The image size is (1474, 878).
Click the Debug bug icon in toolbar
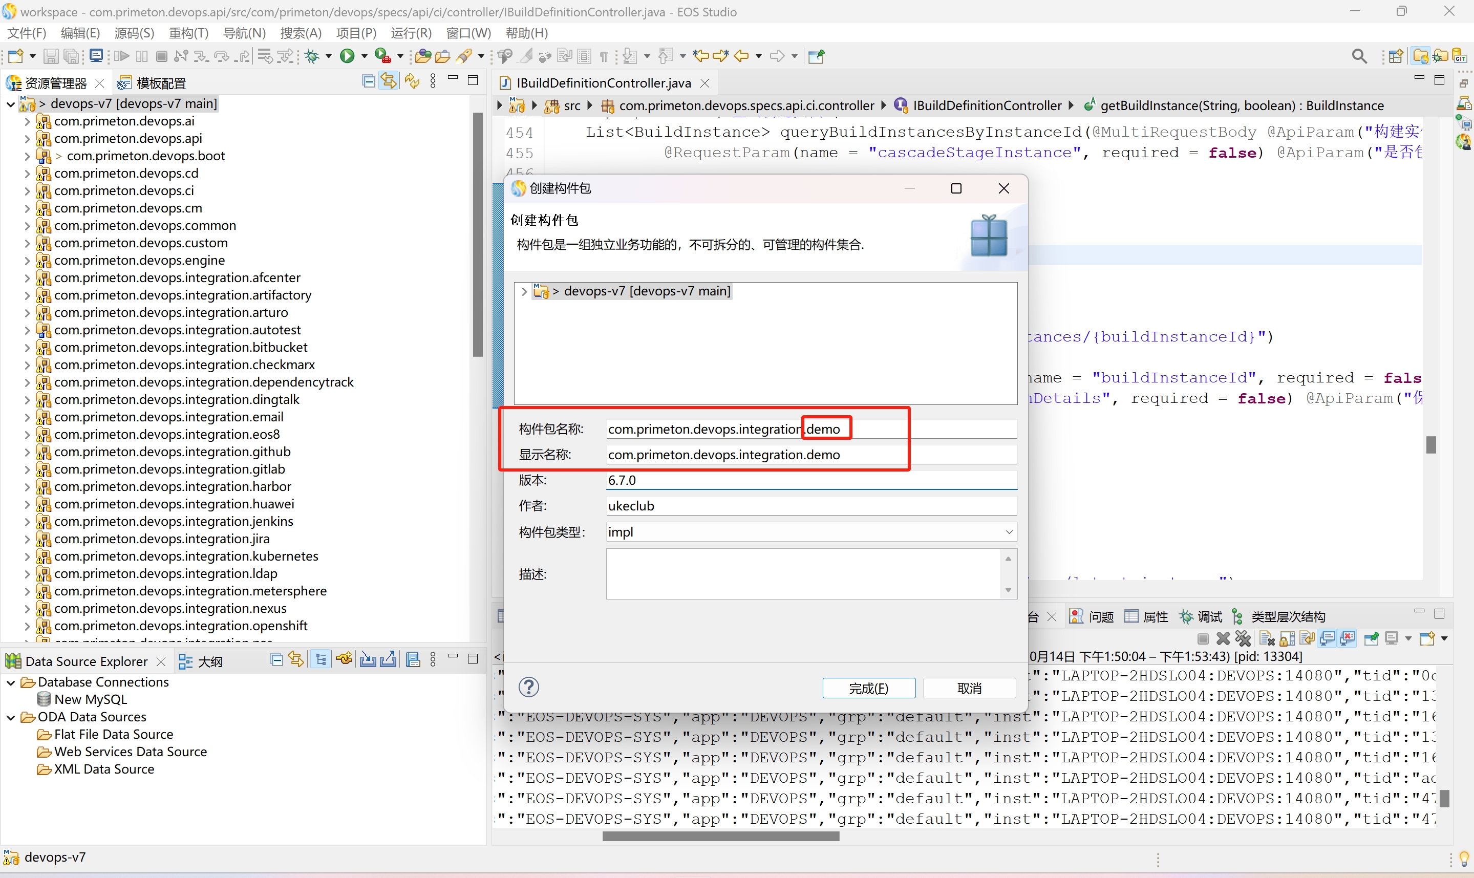click(312, 56)
